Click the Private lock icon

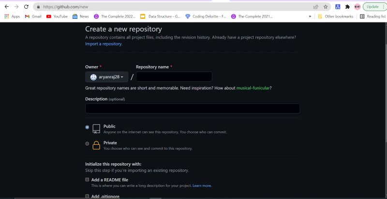96,145
